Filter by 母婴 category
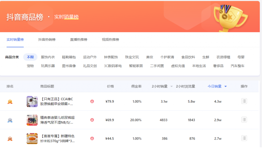The width and height of the screenshot is (262, 148). coord(241,57)
